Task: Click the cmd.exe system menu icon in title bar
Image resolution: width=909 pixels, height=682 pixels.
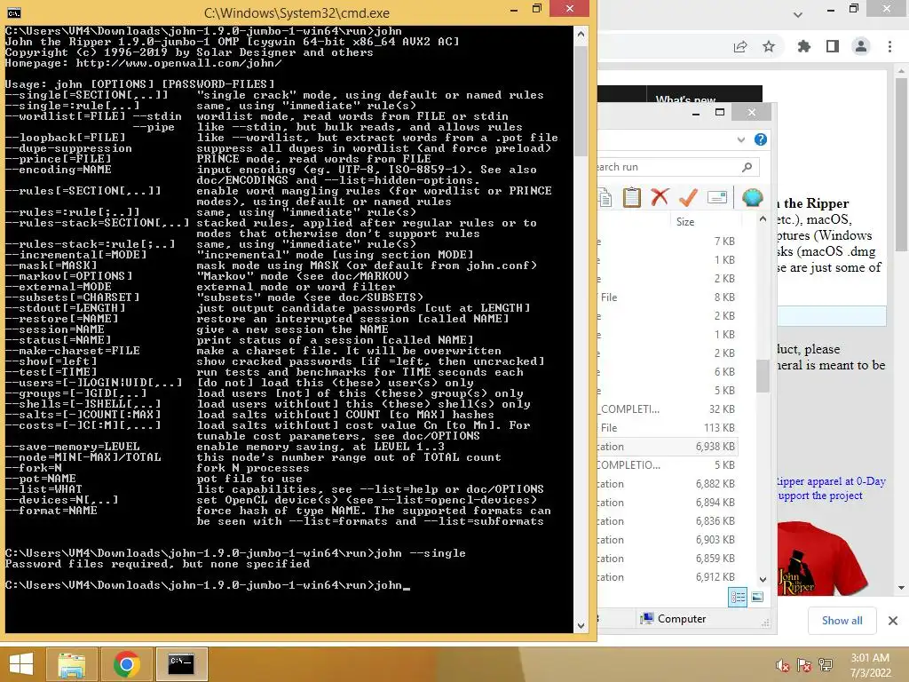Action: 14,12
